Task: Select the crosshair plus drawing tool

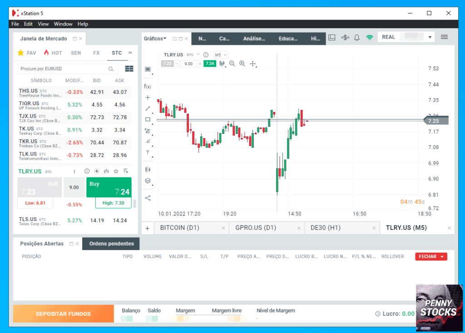Action: (148, 98)
